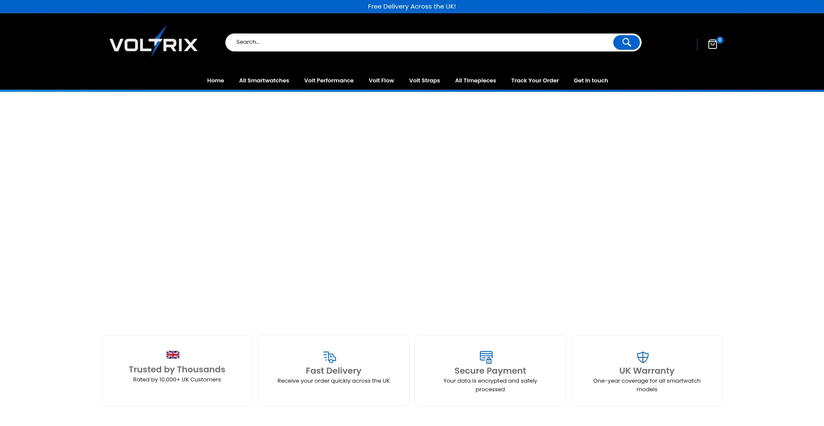Open Volt Flow menu item
This screenshot has height=426, width=824.
point(381,81)
